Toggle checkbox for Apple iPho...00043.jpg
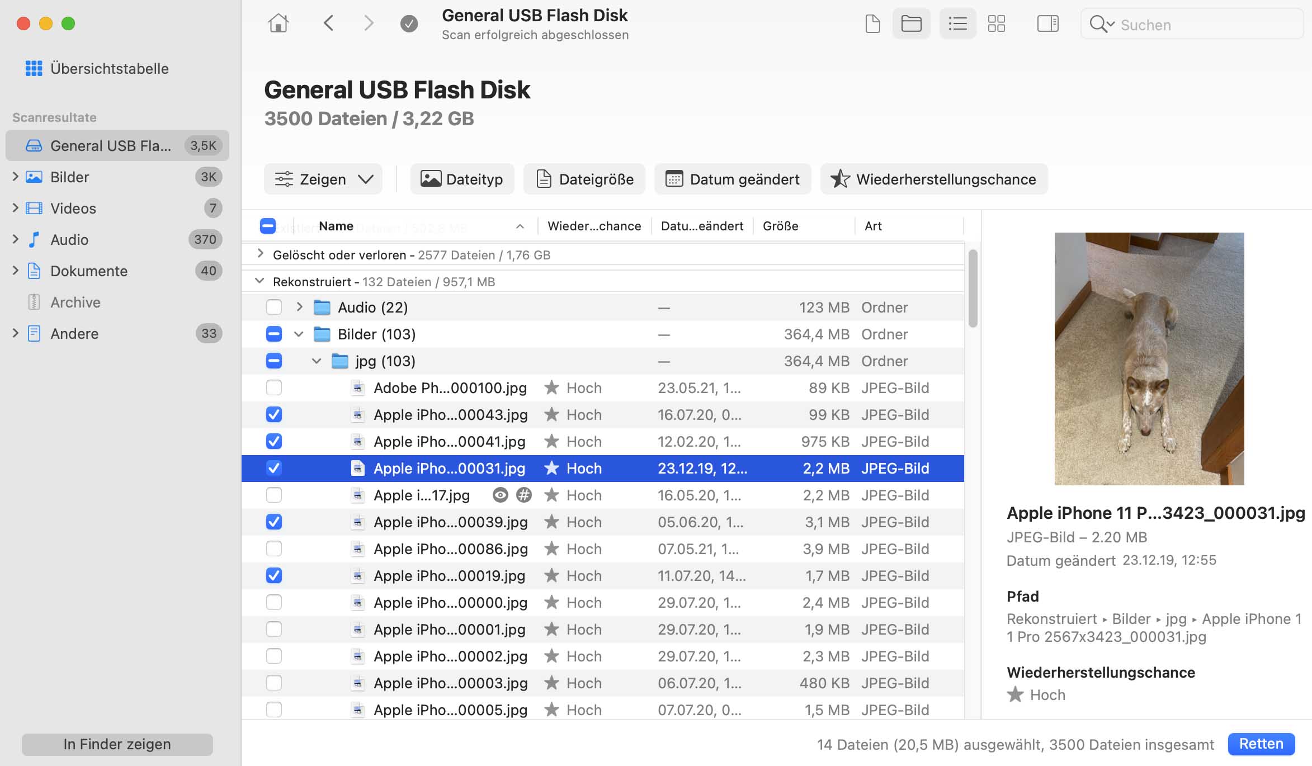1312x766 pixels. pos(273,415)
